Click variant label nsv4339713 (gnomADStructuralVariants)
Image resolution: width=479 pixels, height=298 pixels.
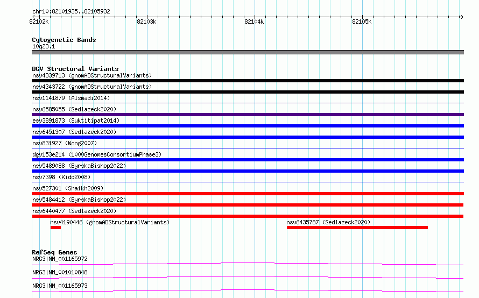[92, 75]
